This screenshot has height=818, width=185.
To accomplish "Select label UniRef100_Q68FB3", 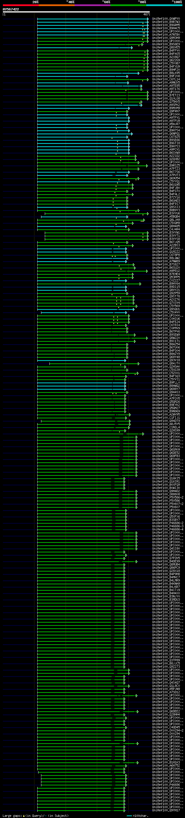I will tap(166, 456).
